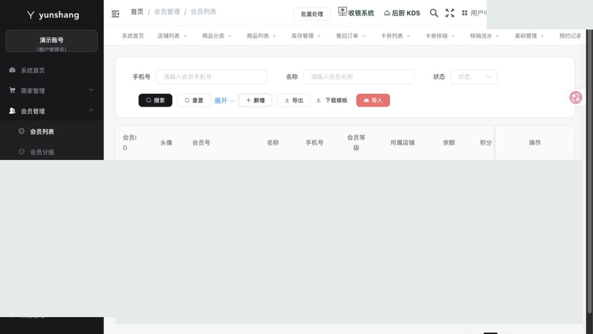Switch to the 系统首页 tab
593x334 pixels.
click(x=133, y=36)
